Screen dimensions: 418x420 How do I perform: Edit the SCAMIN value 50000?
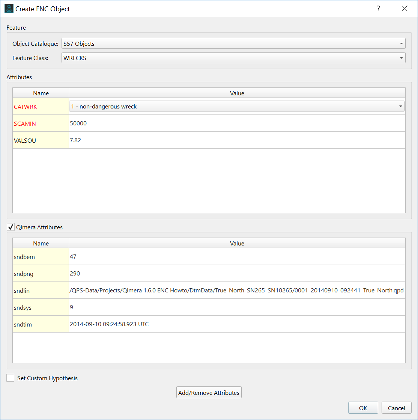pos(237,123)
